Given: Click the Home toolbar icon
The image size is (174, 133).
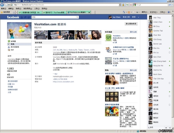Looking at the screenshot, I should [x=124, y=12].
